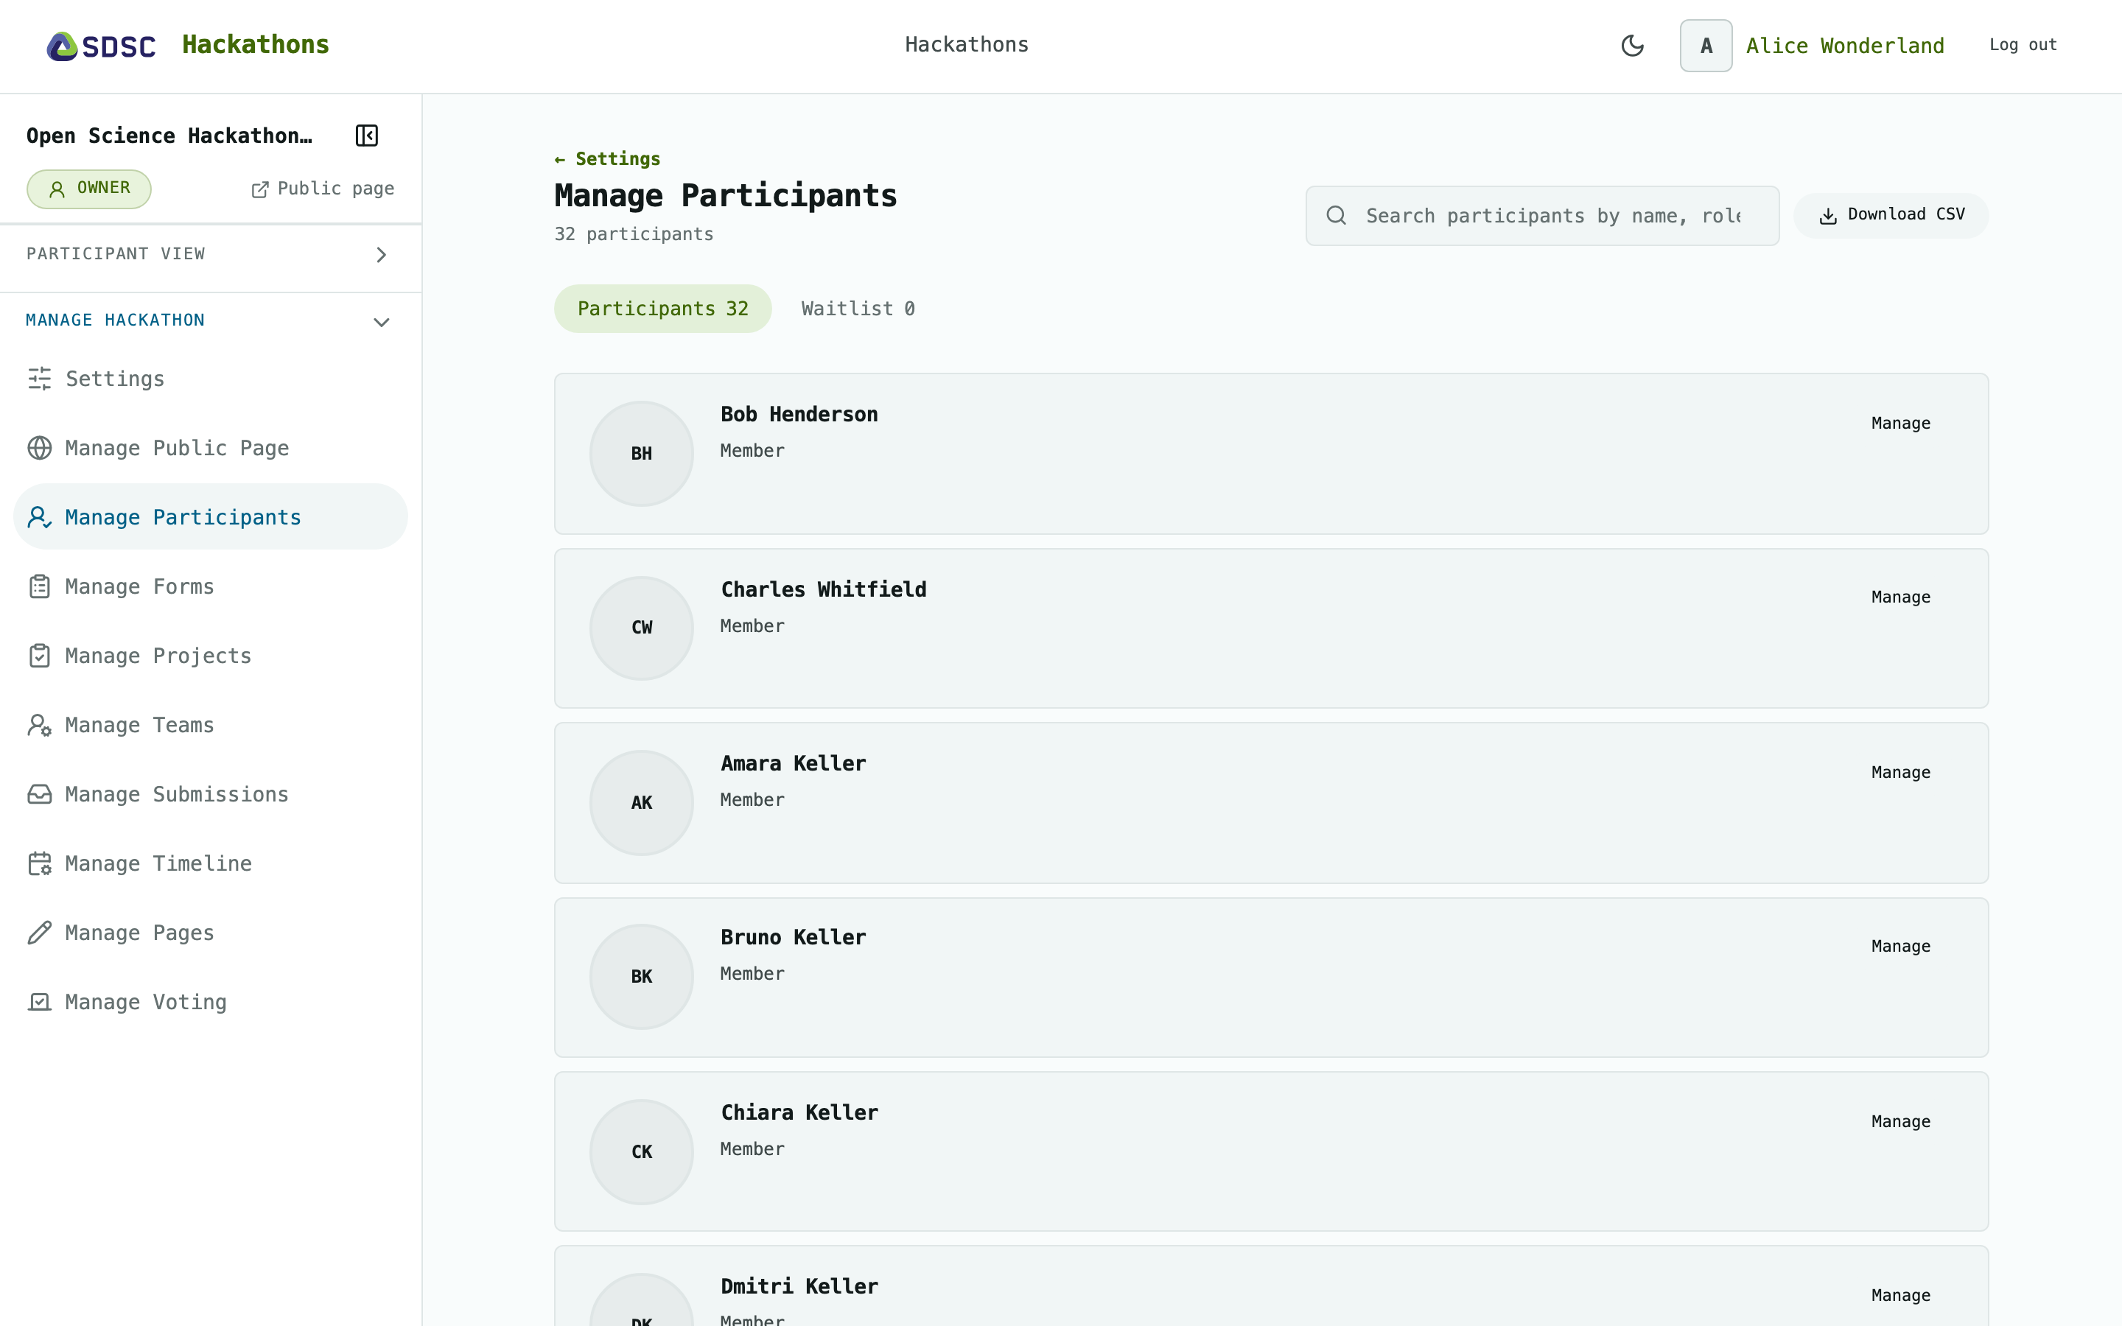The width and height of the screenshot is (2122, 1326).
Task: Open Manage Voting
Action: coord(211,1003)
